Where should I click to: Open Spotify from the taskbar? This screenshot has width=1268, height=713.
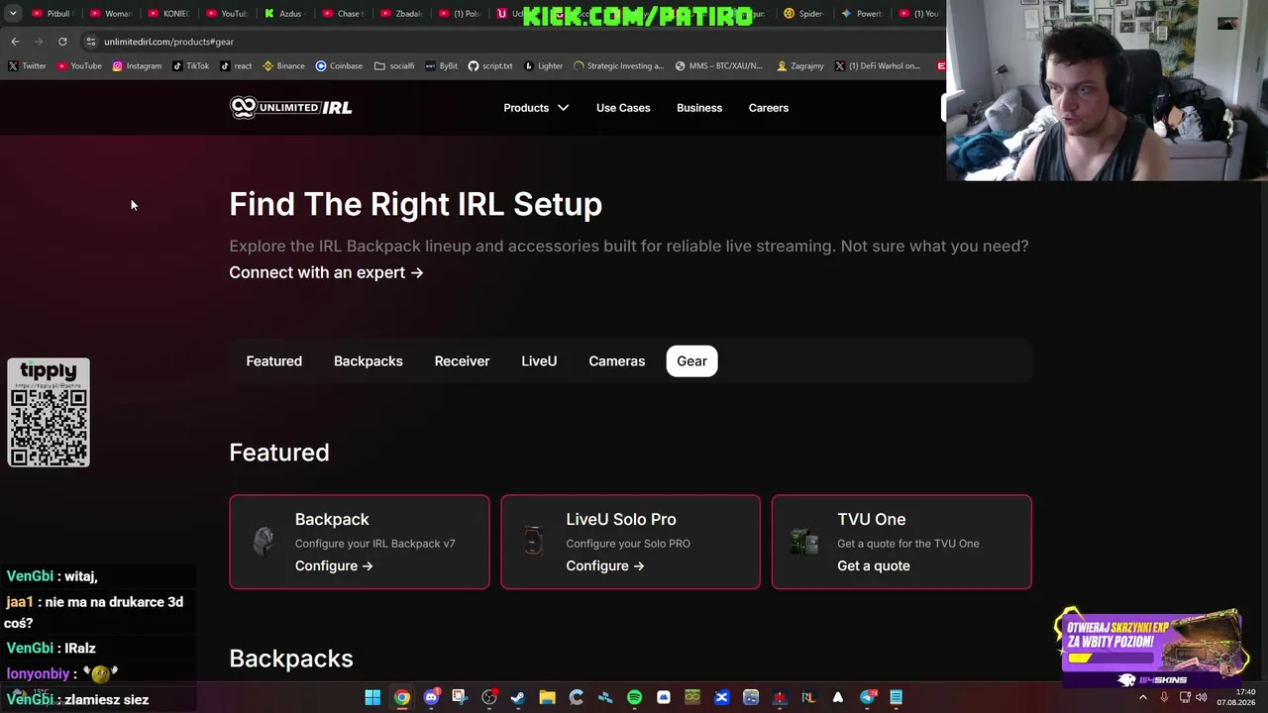[x=634, y=698]
